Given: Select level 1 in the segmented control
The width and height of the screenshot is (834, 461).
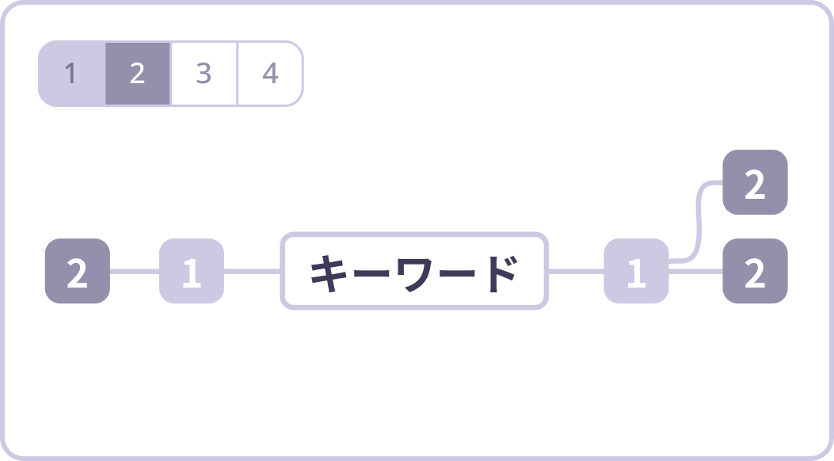Looking at the screenshot, I should pyautogui.click(x=71, y=74).
